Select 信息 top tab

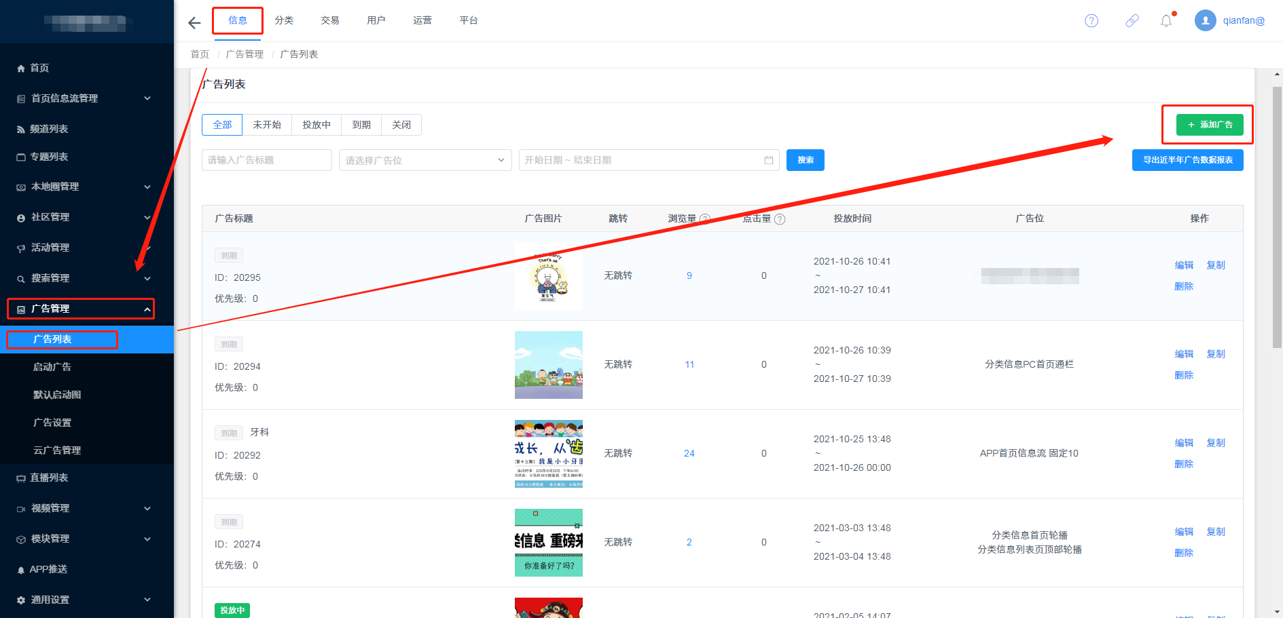[238, 20]
